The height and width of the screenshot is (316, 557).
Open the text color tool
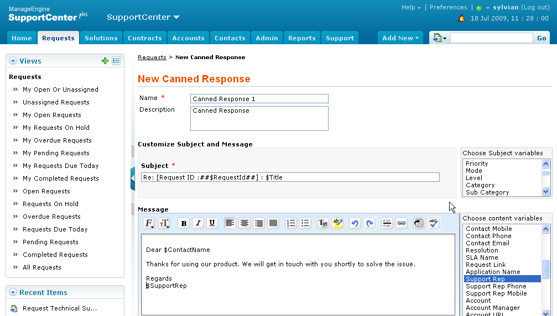click(x=323, y=223)
